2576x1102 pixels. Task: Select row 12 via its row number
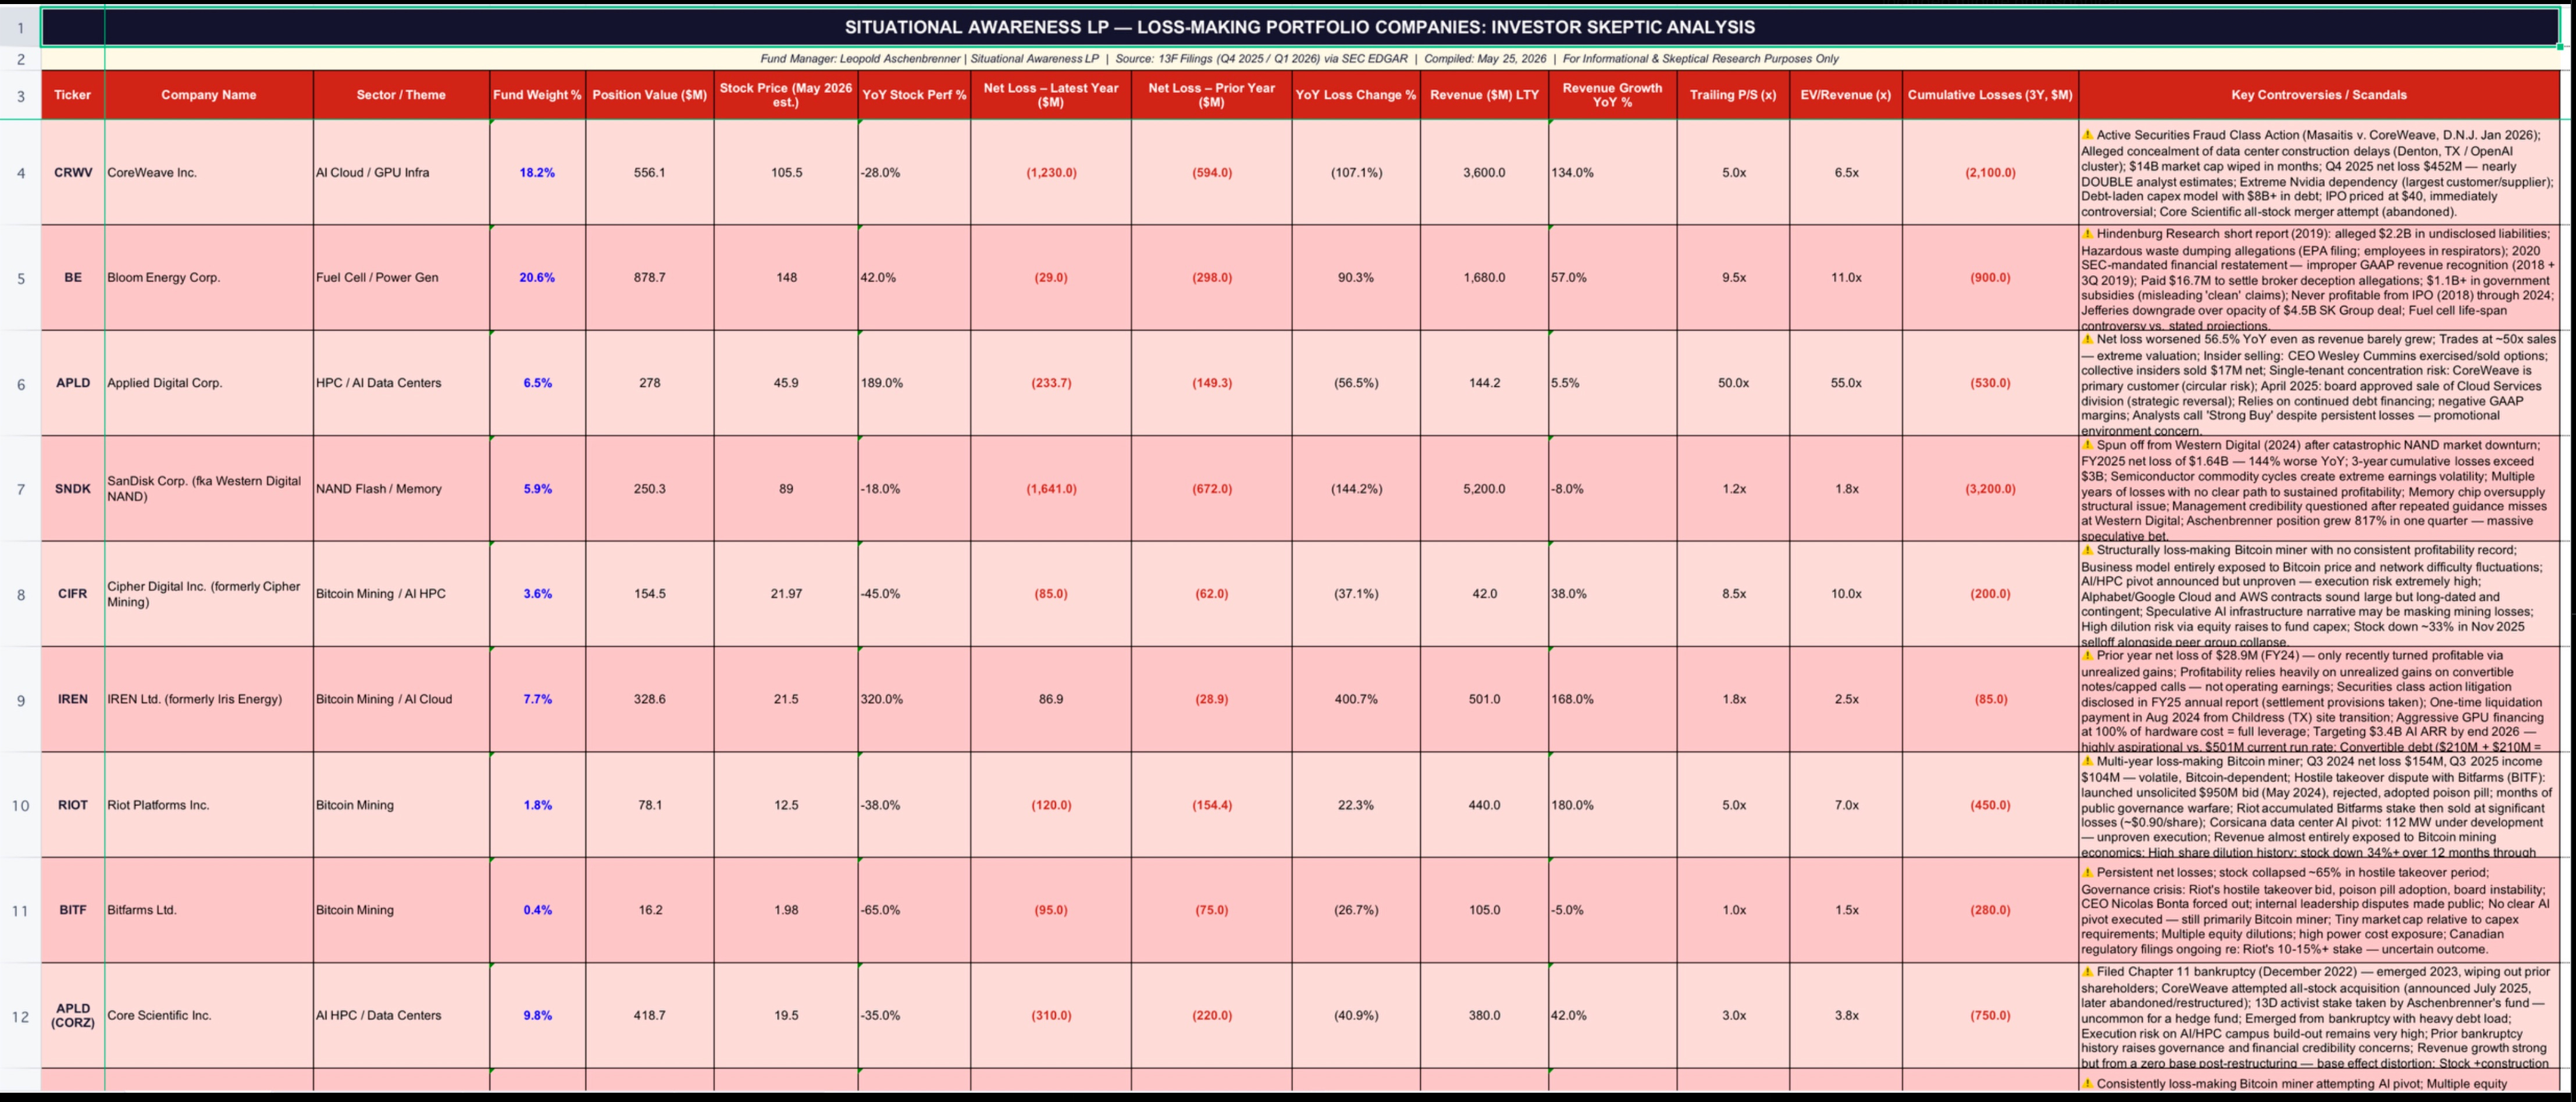point(21,1016)
